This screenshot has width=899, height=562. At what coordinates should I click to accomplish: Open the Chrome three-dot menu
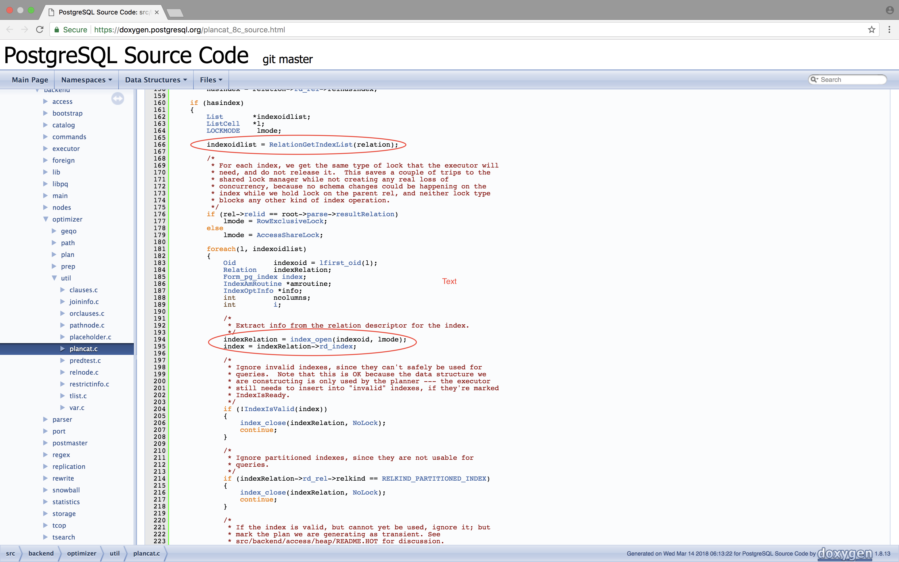[889, 30]
